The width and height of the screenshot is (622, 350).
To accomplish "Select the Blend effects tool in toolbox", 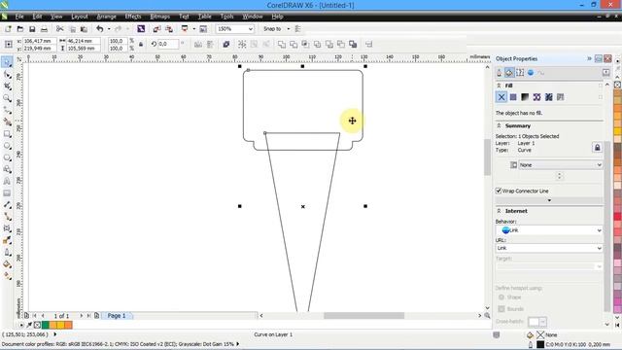I will point(7,228).
